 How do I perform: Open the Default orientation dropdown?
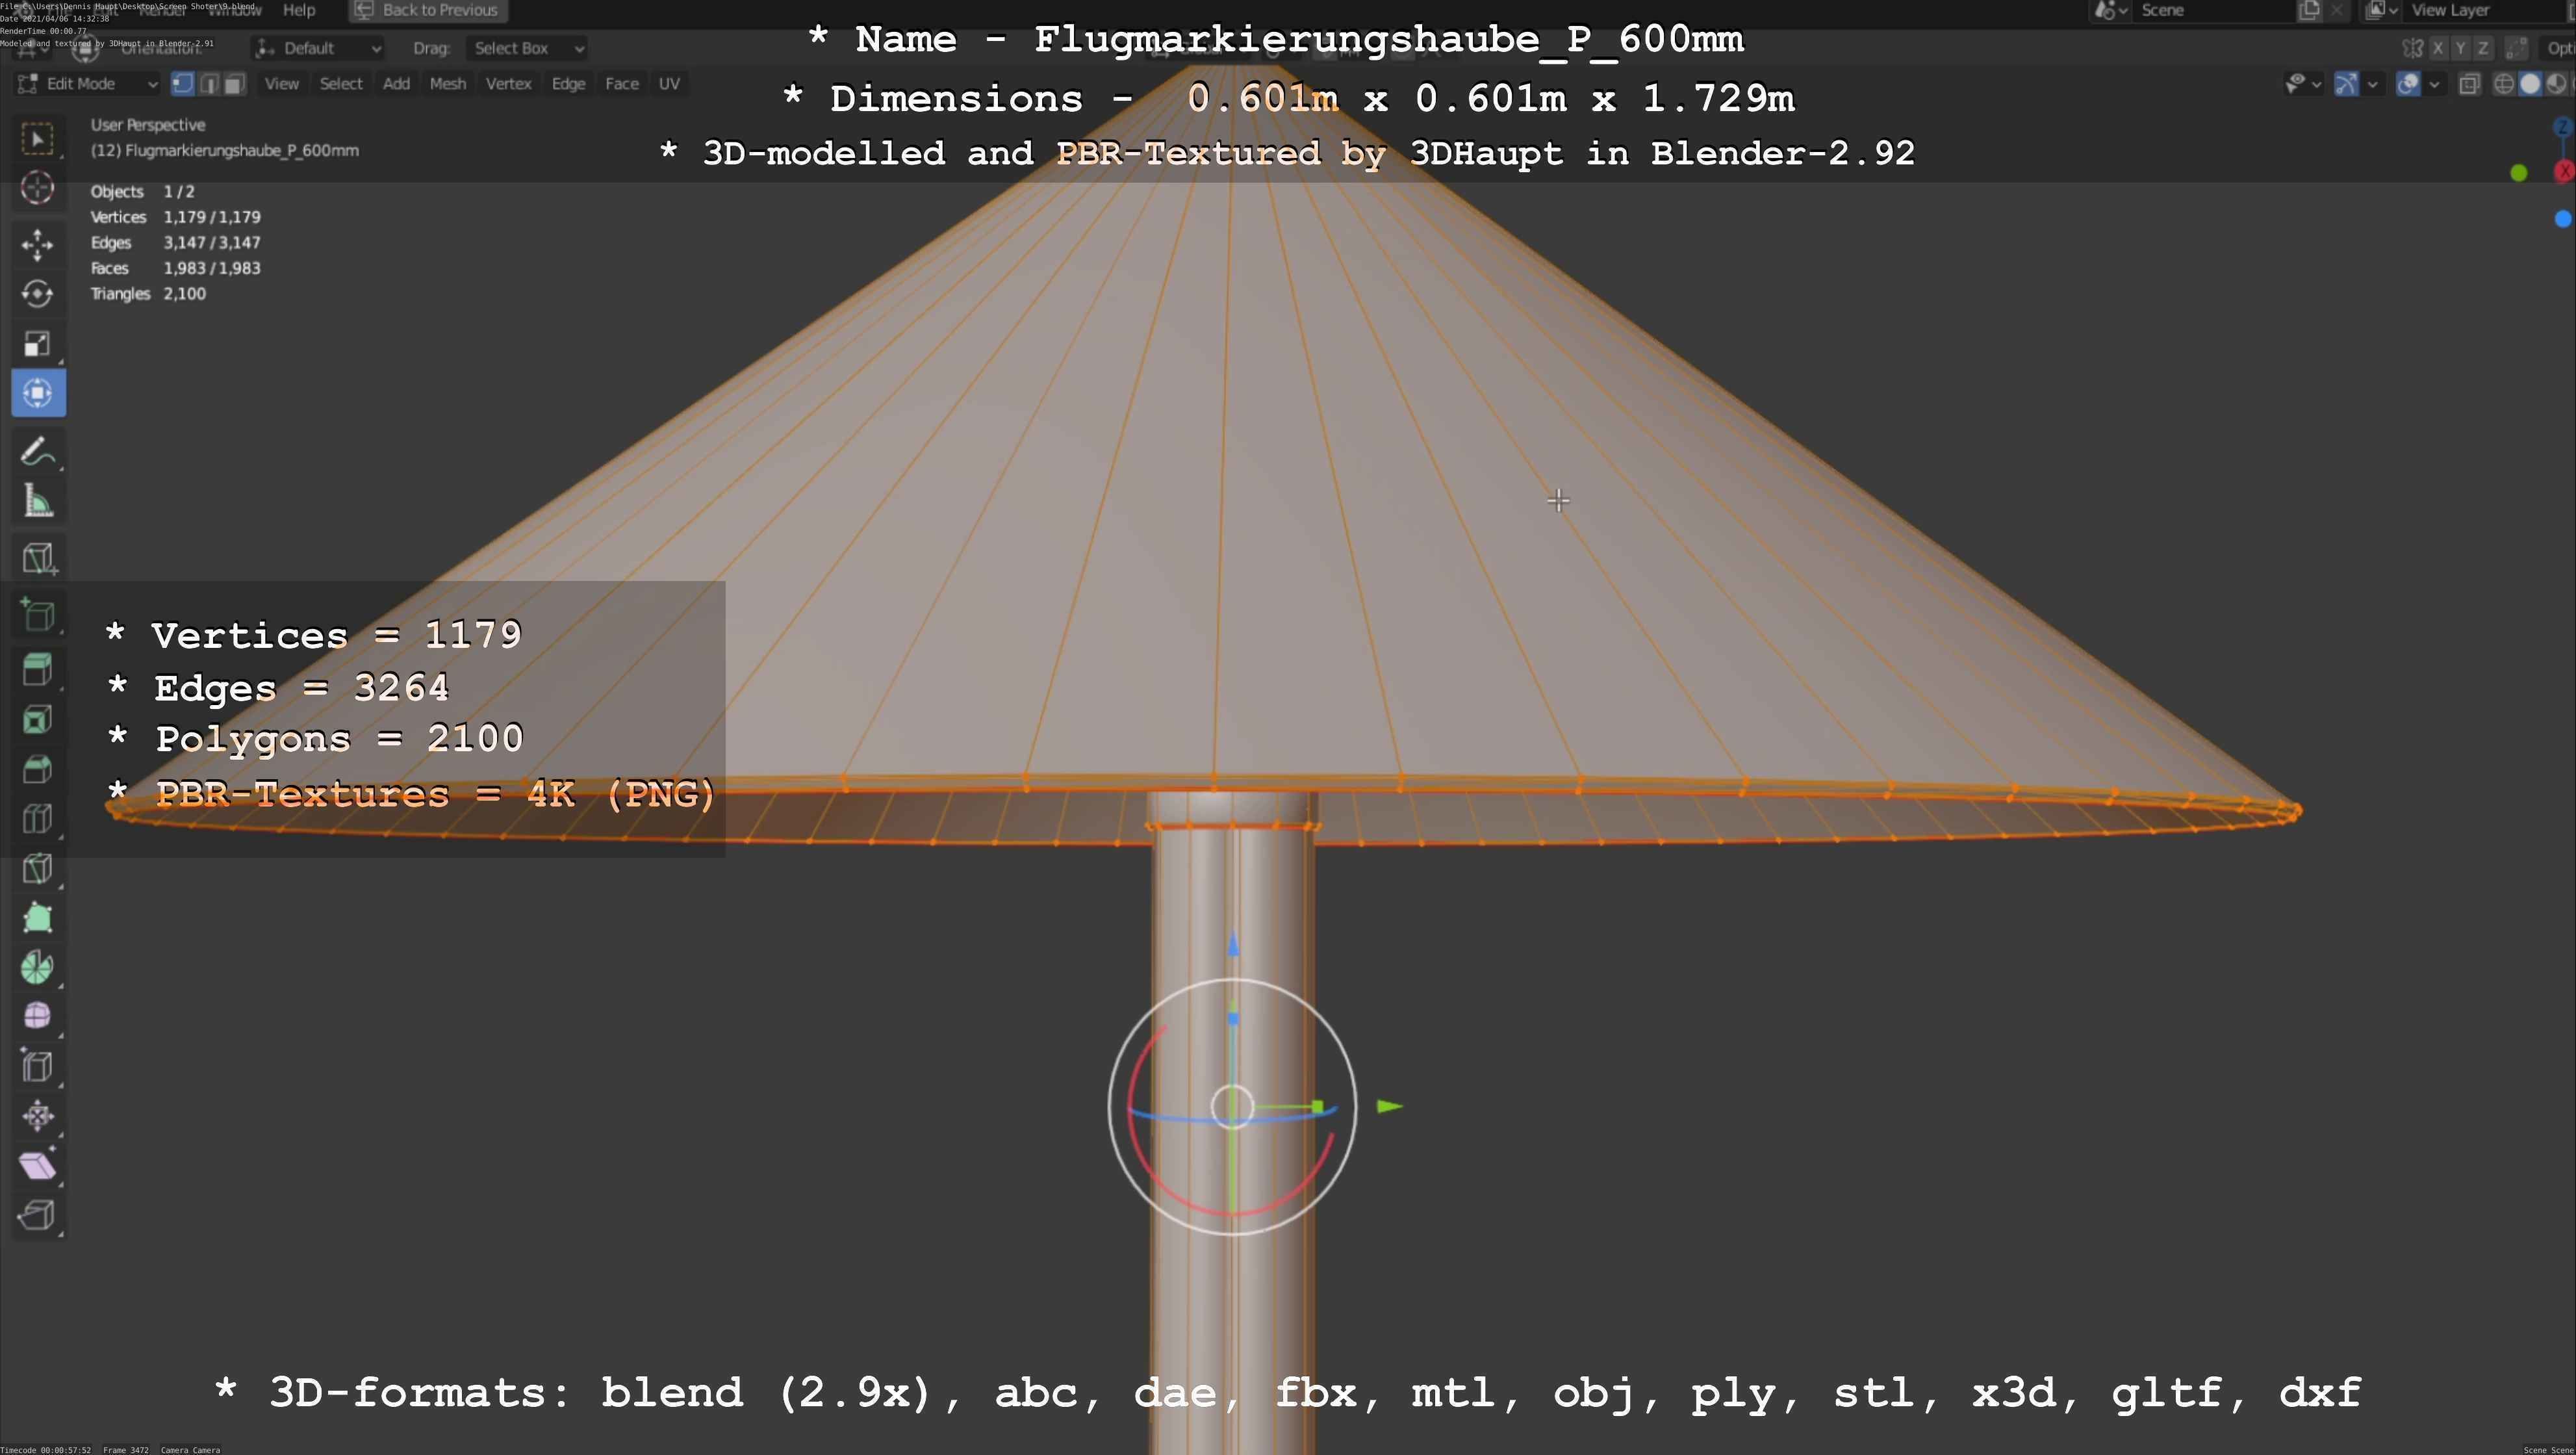(318, 48)
